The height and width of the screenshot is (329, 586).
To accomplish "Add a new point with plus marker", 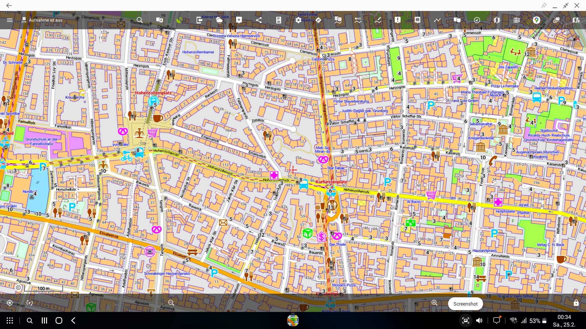I will pyautogui.click(x=239, y=20).
